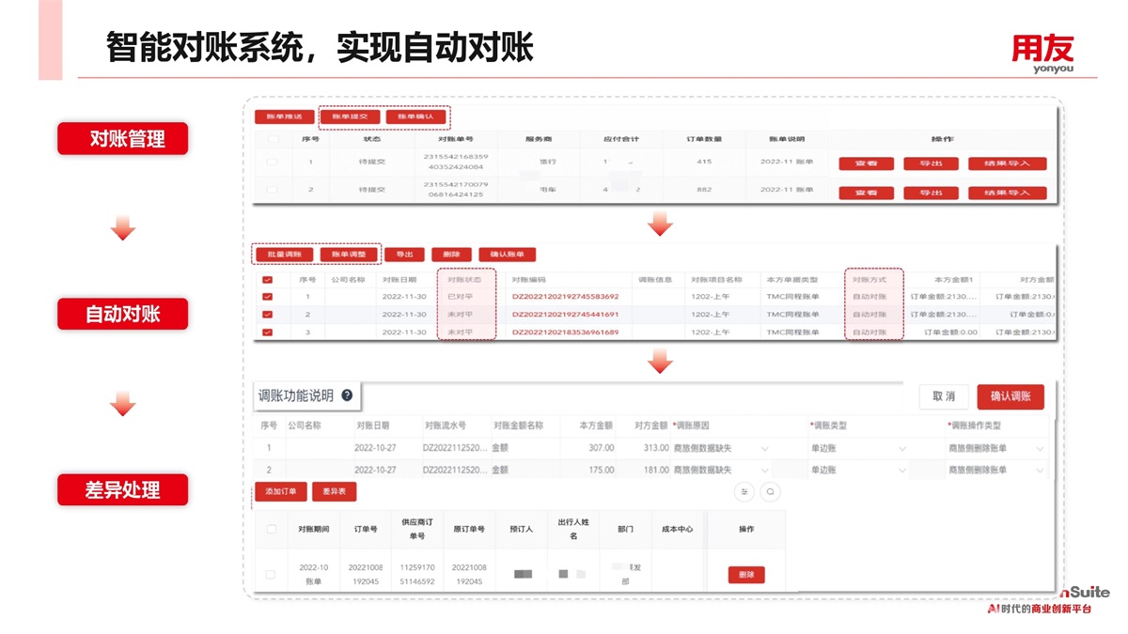1128x634 pixels.
Task: Uncheck the row with code DZ20221202192745583692
Action: pyautogui.click(x=268, y=297)
